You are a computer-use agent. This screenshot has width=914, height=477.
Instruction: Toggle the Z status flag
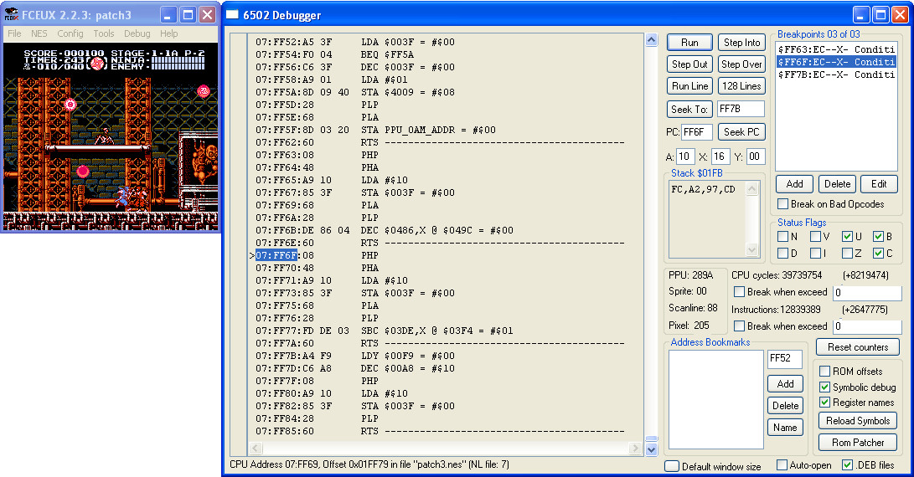click(x=848, y=254)
